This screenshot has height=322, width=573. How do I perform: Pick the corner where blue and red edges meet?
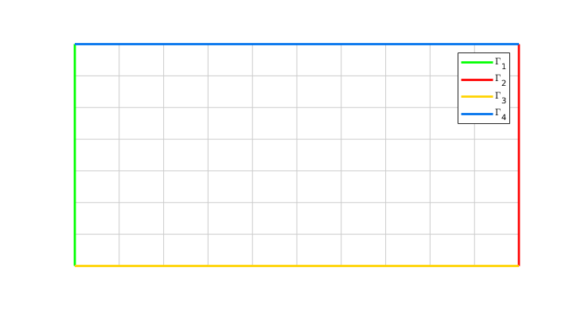519,45
